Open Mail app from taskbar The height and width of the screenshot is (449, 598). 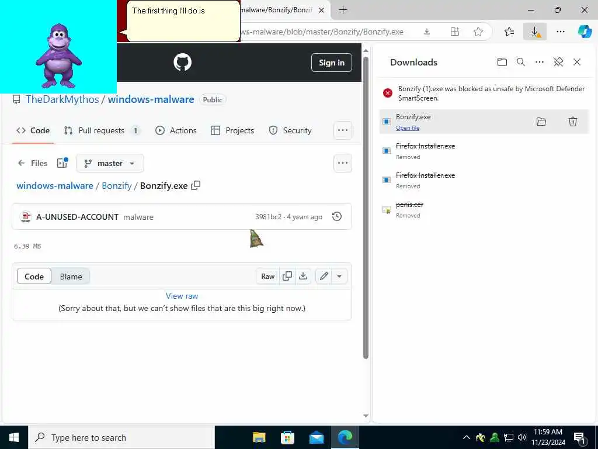pos(316,437)
